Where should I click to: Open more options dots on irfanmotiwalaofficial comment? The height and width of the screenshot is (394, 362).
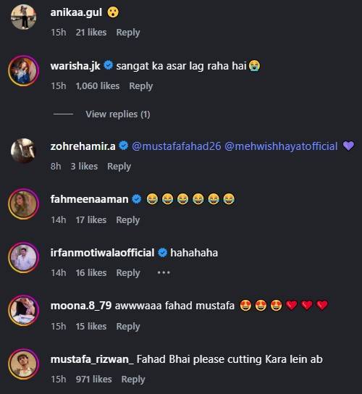coord(164,272)
